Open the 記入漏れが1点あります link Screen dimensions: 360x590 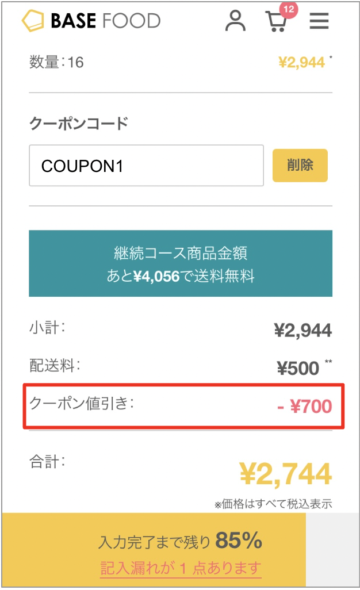coord(180,568)
